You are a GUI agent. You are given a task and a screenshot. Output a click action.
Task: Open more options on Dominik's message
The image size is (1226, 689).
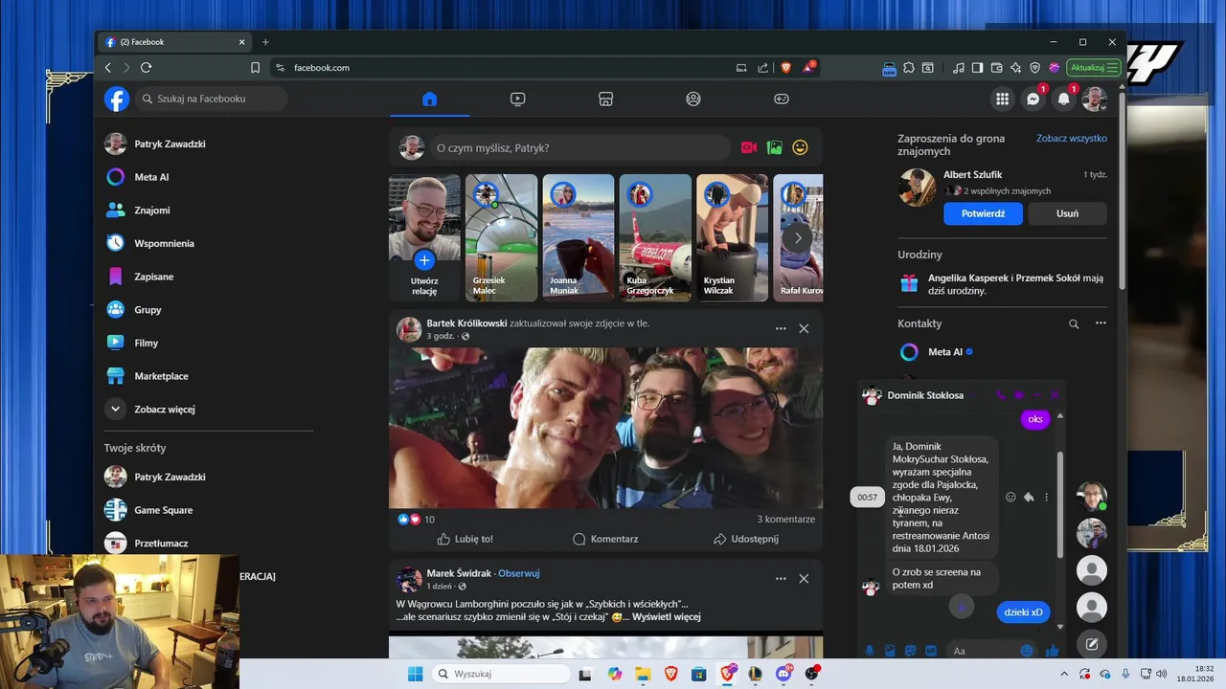pyautogui.click(x=1046, y=498)
